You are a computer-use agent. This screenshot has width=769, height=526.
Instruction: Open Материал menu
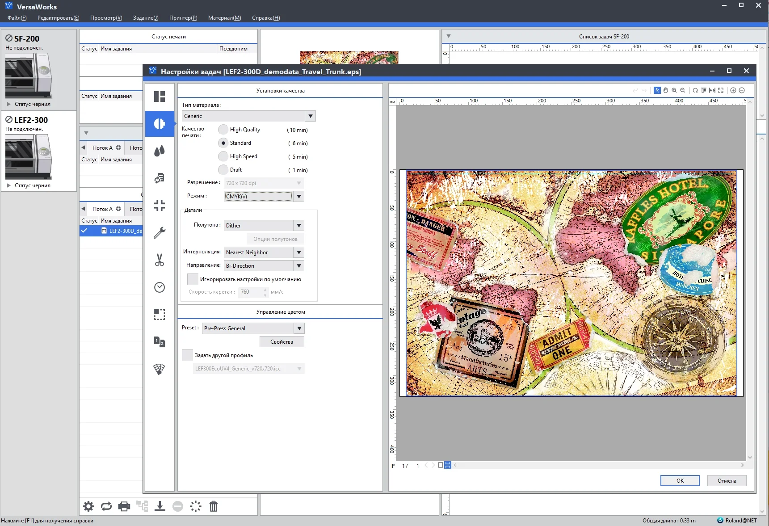pos(225,18)
